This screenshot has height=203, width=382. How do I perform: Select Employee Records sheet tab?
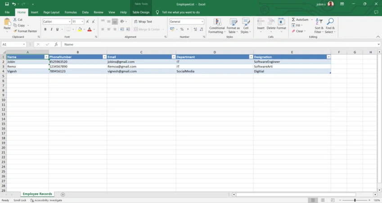click(37, 194)
